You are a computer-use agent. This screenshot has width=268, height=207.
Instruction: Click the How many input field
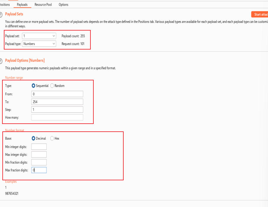pos(57,117)
